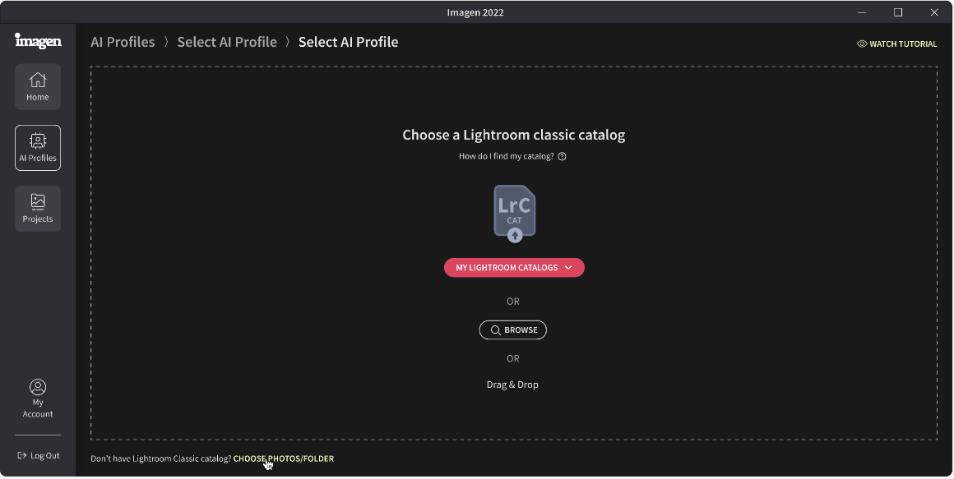Open AI Profiles in the sidebar
Screen dimensions: 954x479
point(38,148)
